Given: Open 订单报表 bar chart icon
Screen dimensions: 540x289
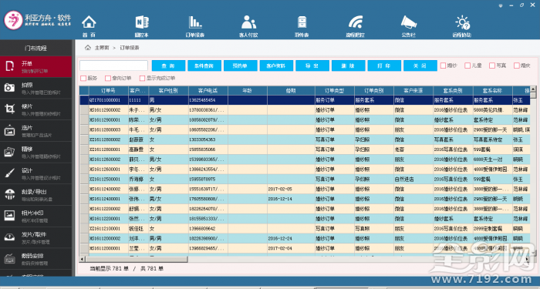Looking at the screenshot, I should click(195, 22).
